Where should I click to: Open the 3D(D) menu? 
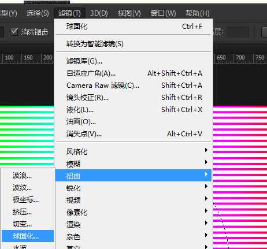[99, 13]
